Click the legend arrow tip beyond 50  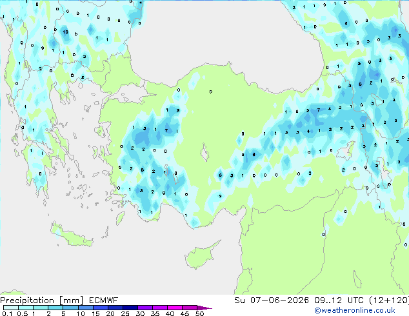click(204, 308)
